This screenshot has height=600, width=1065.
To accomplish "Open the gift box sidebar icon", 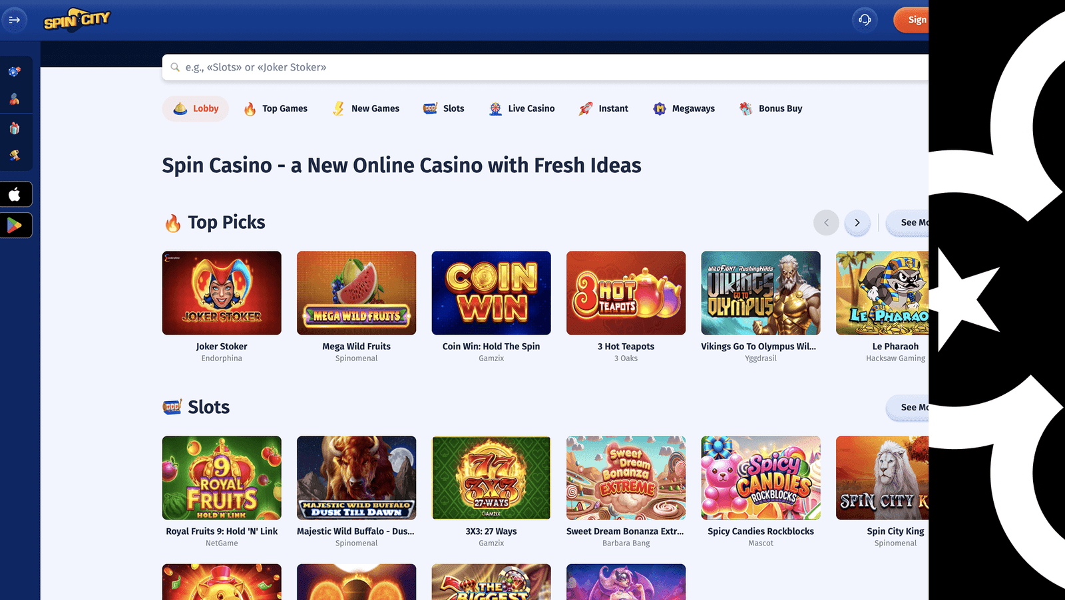I will (15, 128).
